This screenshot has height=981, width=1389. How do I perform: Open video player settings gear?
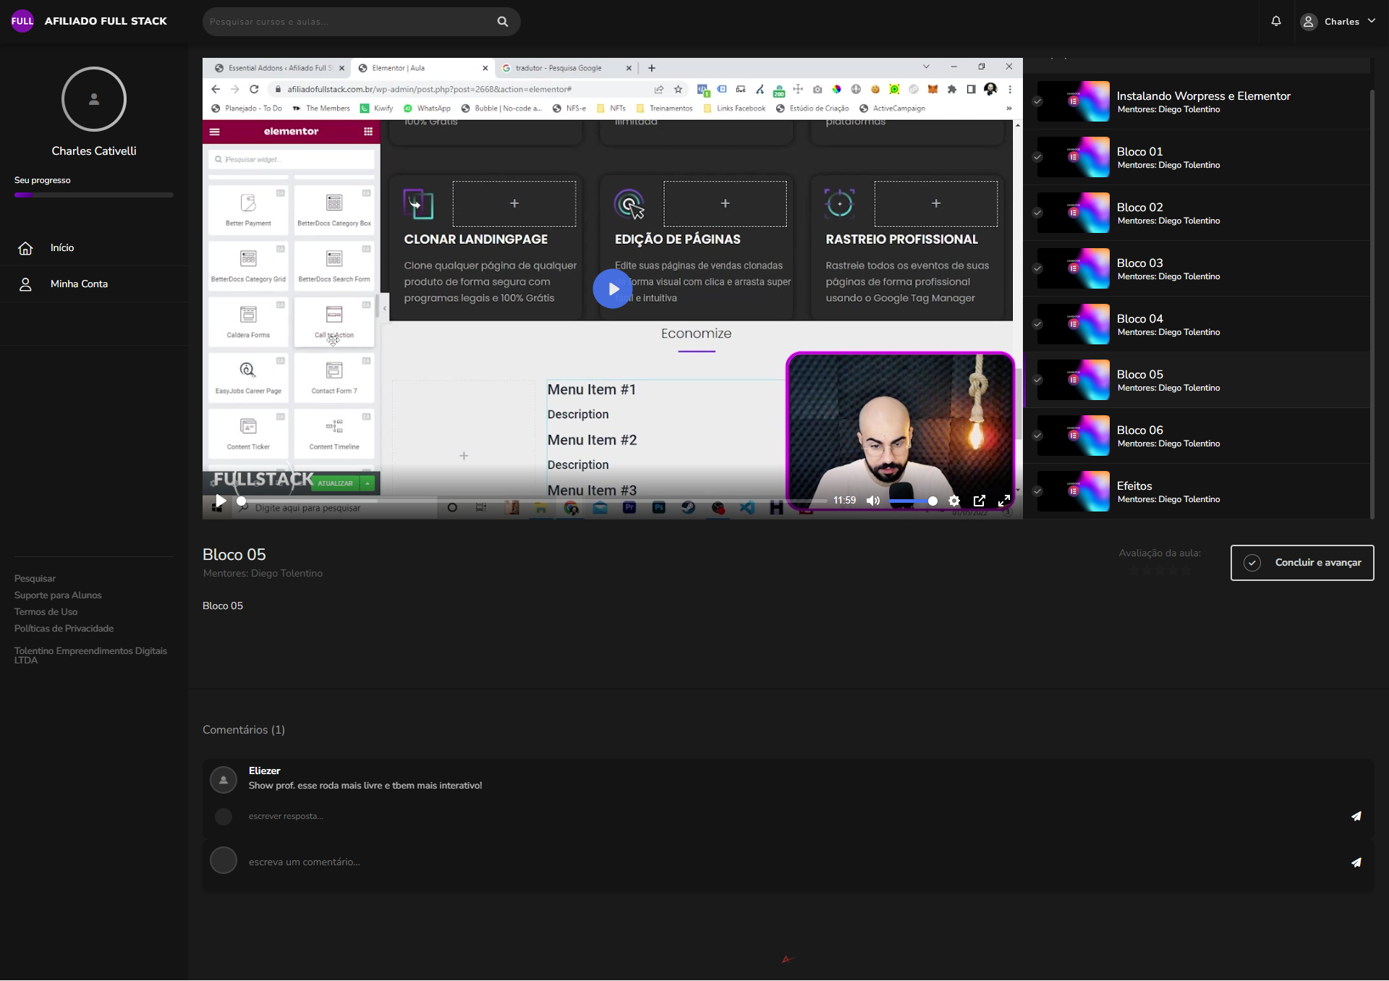954,501
